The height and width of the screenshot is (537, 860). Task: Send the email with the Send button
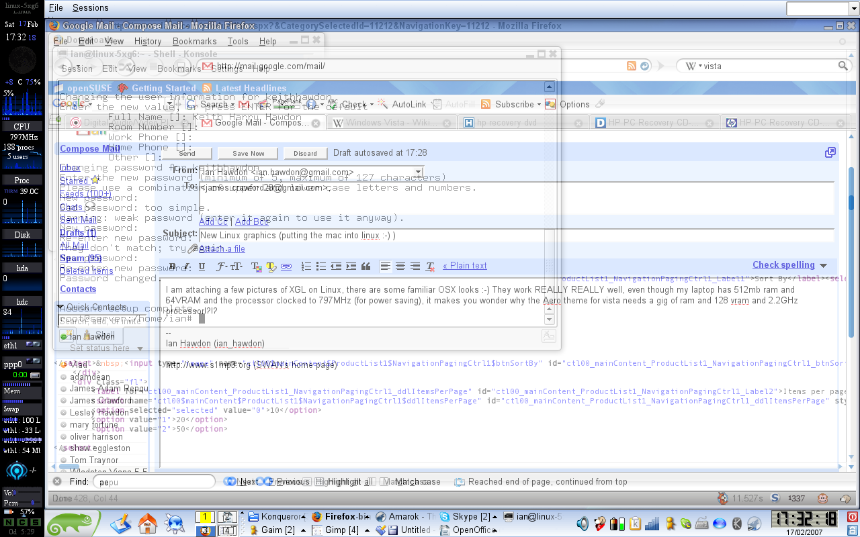click(187, 153)
